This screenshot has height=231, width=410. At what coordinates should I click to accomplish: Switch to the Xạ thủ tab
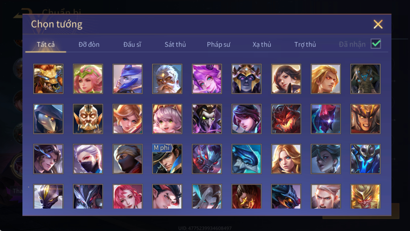(262, 44)
